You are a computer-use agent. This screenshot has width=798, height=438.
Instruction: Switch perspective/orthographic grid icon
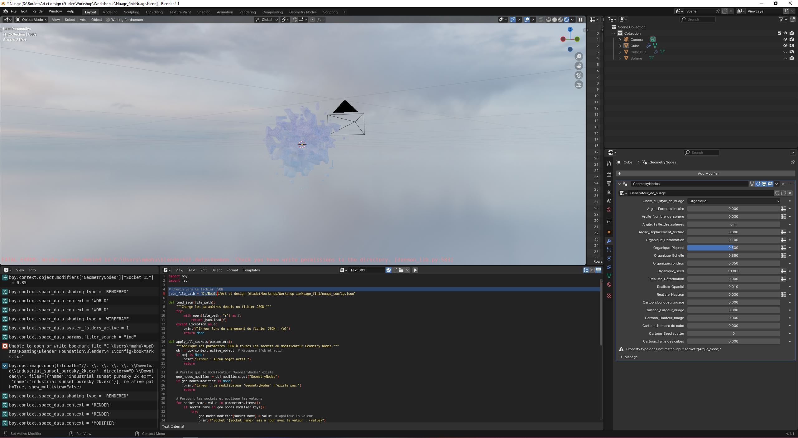[x=579, y=85]
